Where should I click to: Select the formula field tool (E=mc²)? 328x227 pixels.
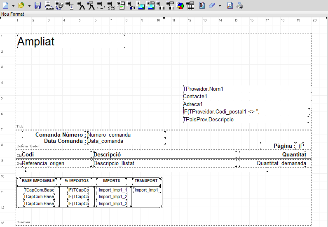(x=101, y=5)
